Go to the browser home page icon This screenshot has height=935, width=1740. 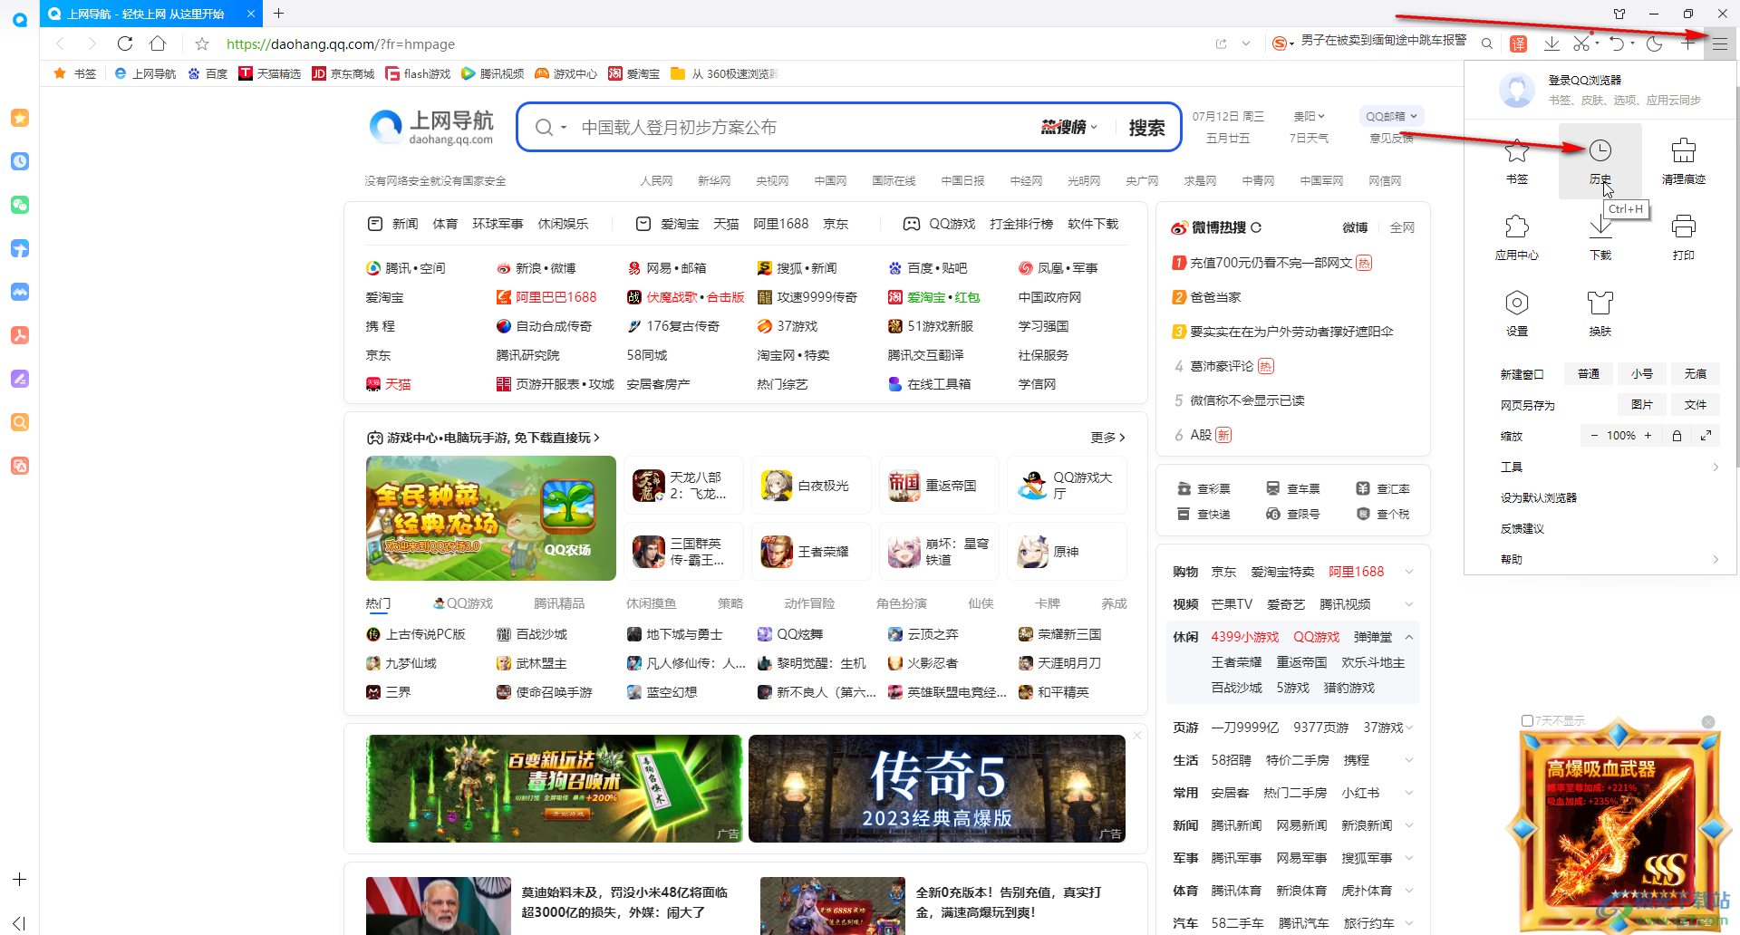[x=158, y=43]
